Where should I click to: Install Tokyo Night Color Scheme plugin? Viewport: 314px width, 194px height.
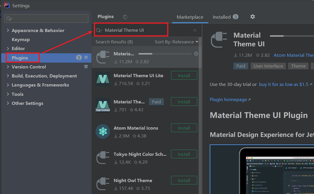[x=184, y=154]
